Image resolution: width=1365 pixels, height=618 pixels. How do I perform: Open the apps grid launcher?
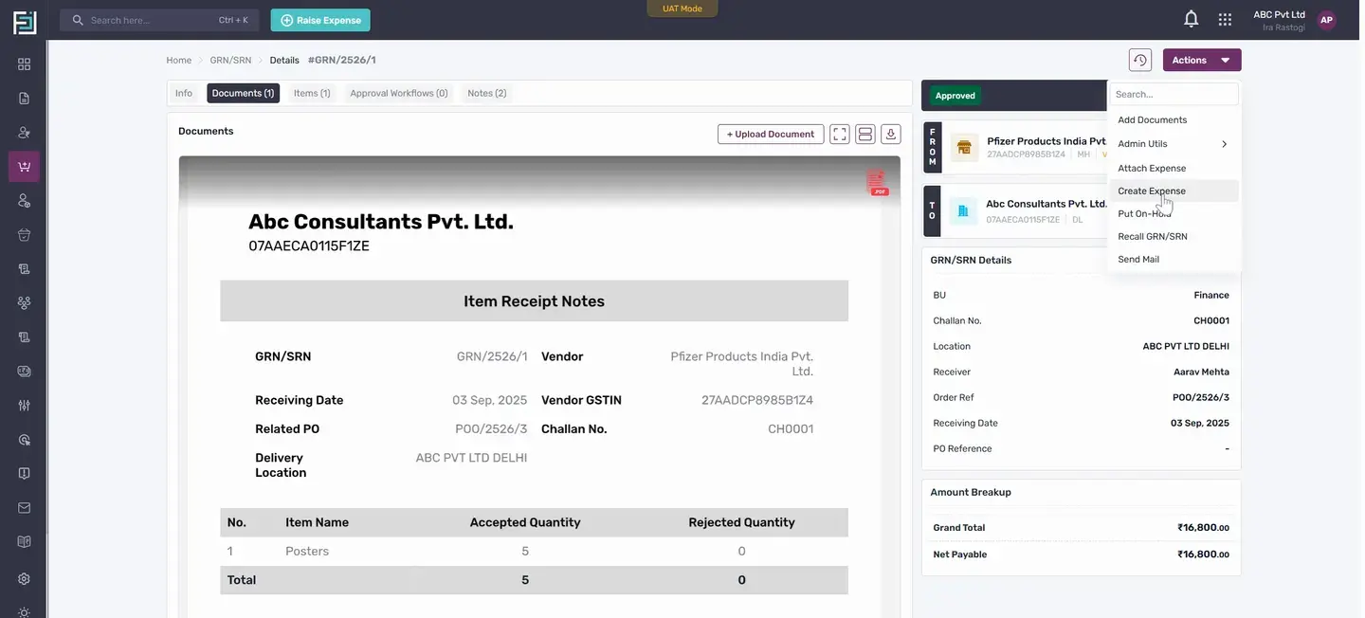click(1225, 19)
